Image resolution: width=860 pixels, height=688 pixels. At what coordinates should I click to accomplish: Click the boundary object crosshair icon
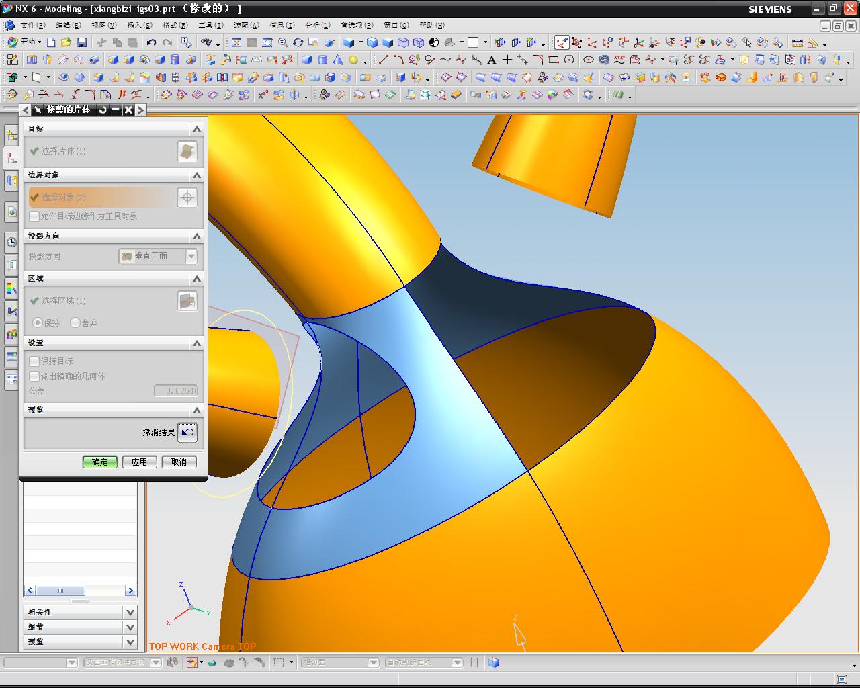[187, 197]
